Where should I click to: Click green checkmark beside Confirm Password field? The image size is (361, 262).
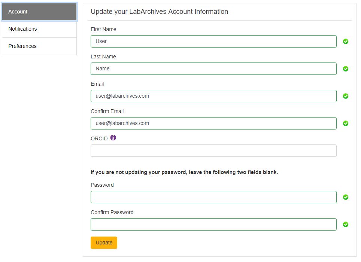click(x=346, y=225)
